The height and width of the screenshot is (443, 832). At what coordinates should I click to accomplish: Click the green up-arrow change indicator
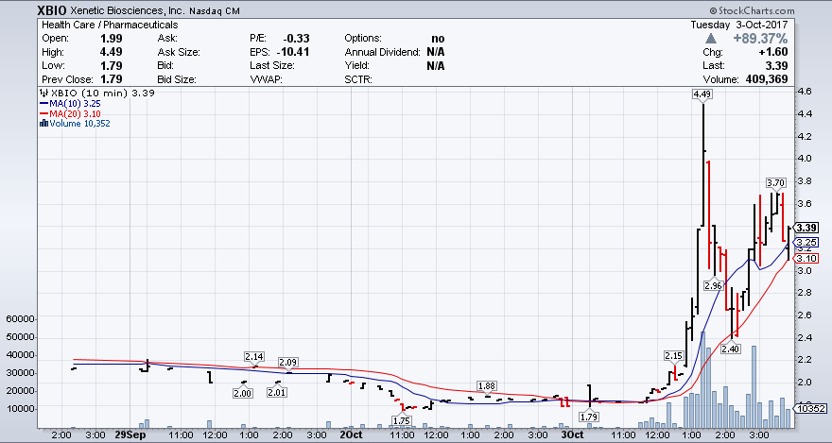point(709,38)
